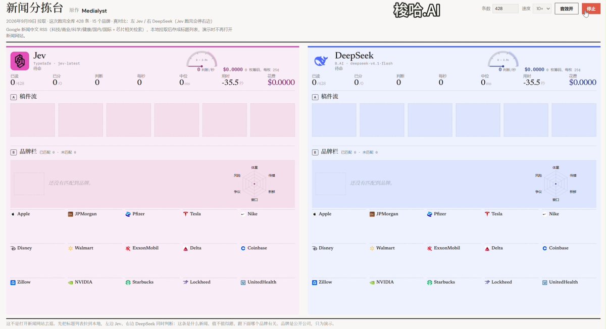Select the last article card in DeepSeek 稿件流
The height and width of the screenshot is (329, 606).
(x=574, y=120)
